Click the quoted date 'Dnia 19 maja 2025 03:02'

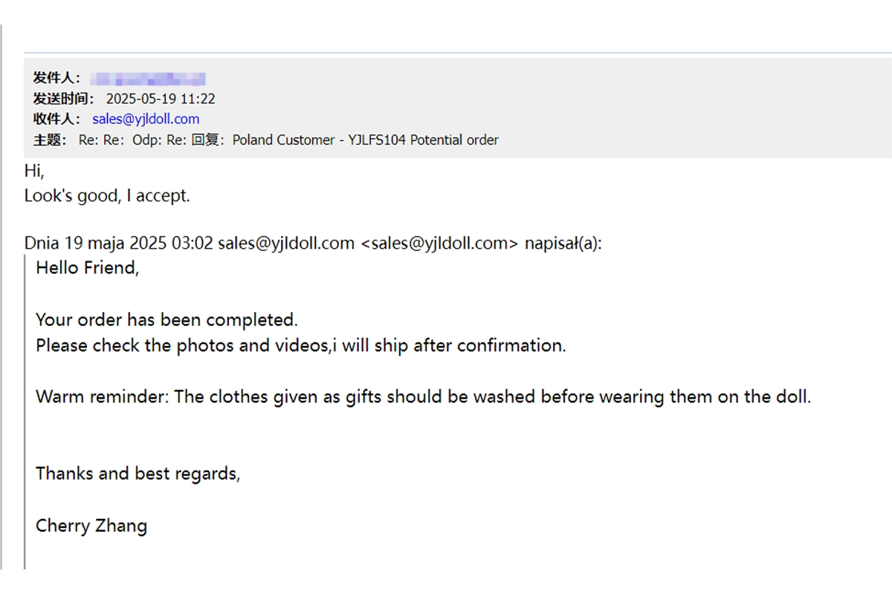pyautogui.click(x=119, y=243)
